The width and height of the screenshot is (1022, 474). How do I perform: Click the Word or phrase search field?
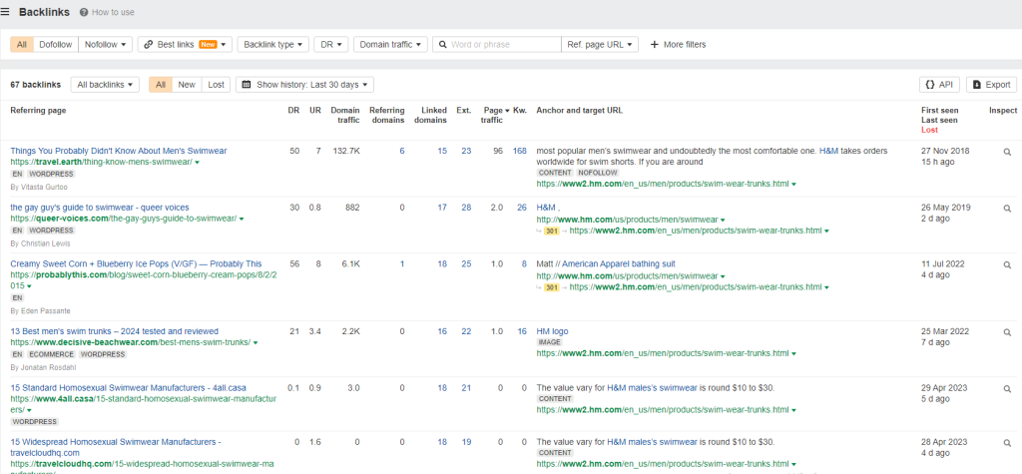click(503, 45)
